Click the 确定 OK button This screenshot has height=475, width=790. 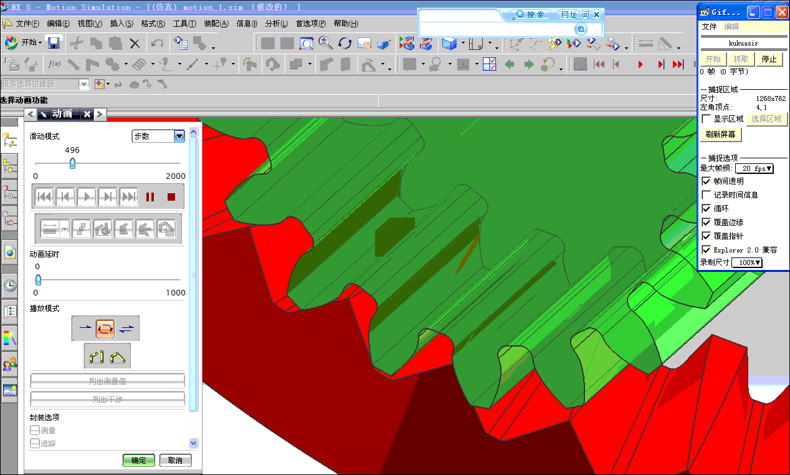(138, 461)
